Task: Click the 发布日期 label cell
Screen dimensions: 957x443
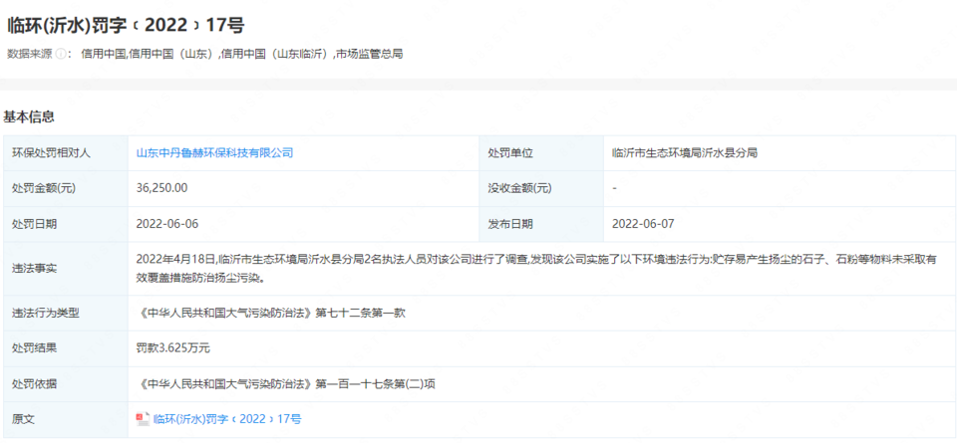Action: (x=540, y=224)
